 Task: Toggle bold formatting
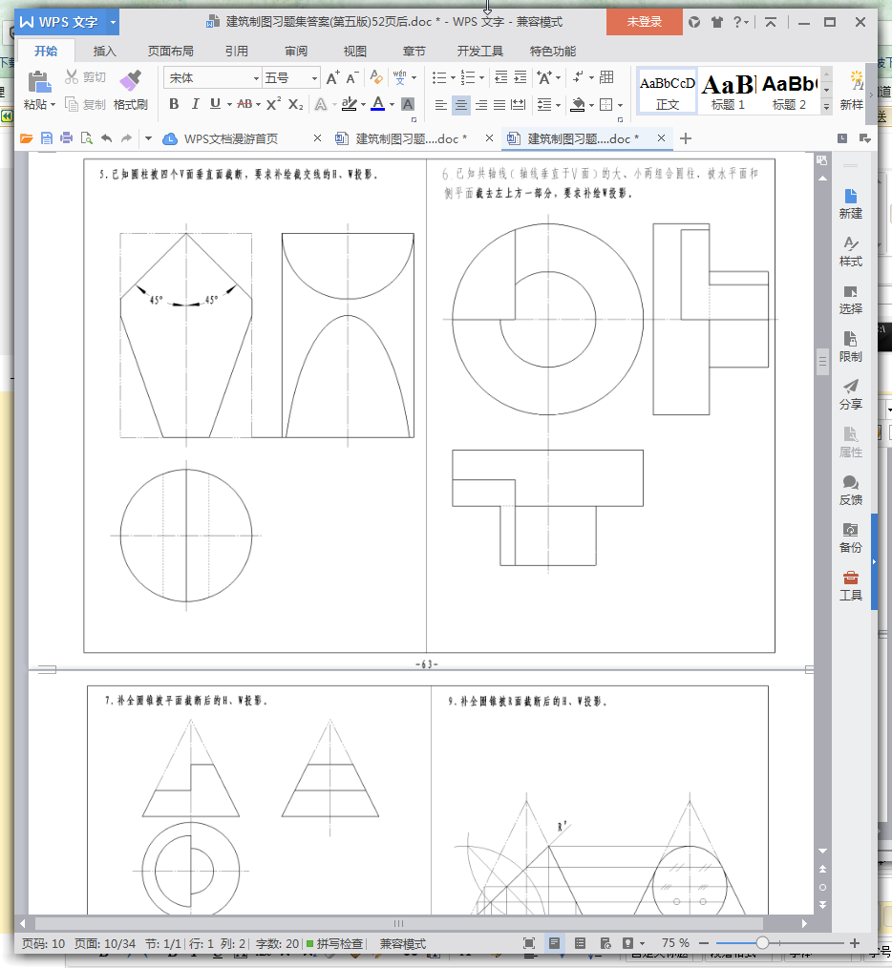(x=174, y=104)
